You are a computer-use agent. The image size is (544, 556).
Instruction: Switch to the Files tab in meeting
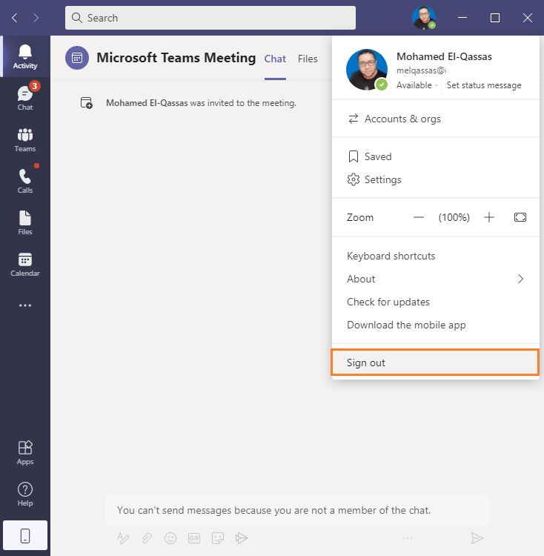(x=308, y=59)
